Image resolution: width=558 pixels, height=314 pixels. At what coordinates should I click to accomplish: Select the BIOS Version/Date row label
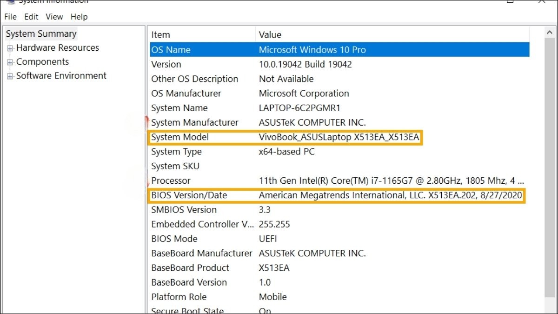189,195
